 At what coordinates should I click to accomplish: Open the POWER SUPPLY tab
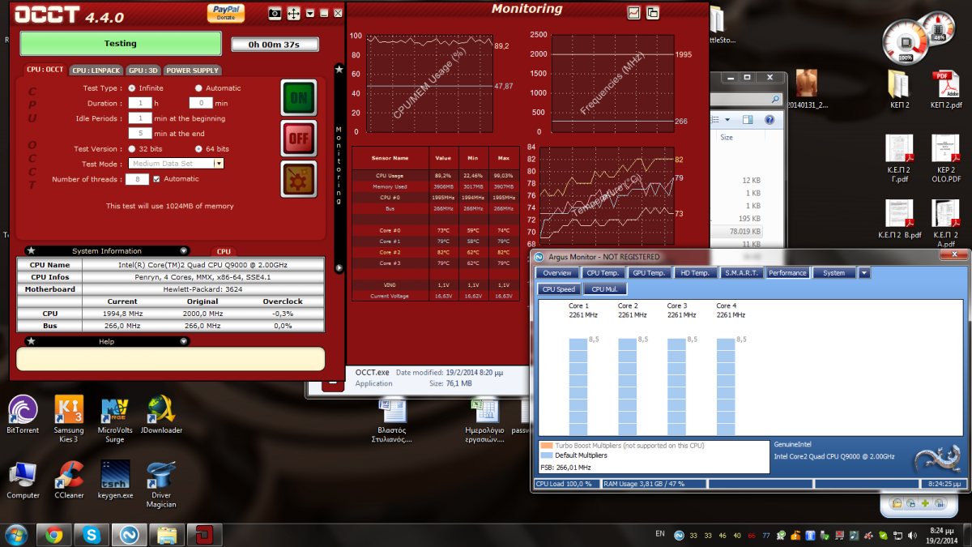point(193,71)
